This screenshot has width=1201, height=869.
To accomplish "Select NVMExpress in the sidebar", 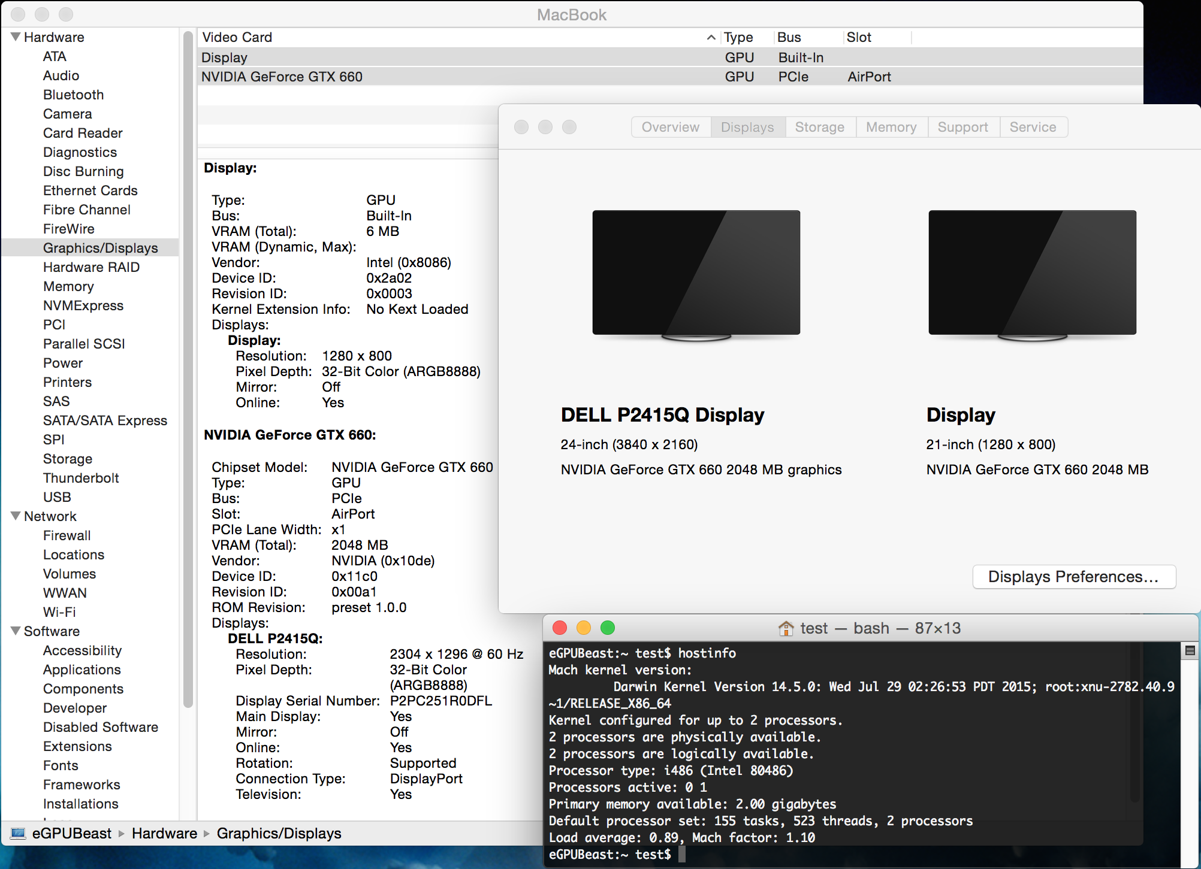I will coord(83,305).
